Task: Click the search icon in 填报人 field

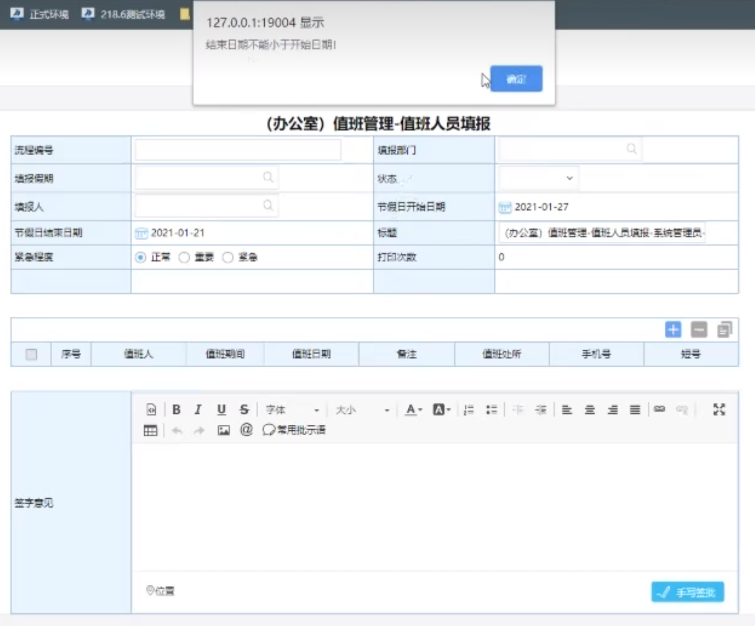Action: pyautogui.click(x=268, y=206)
